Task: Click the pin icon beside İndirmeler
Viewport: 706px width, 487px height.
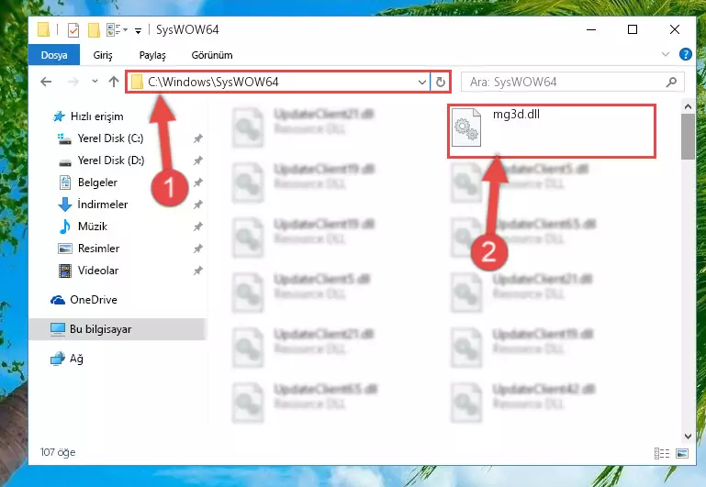Action: pos(197,205)
